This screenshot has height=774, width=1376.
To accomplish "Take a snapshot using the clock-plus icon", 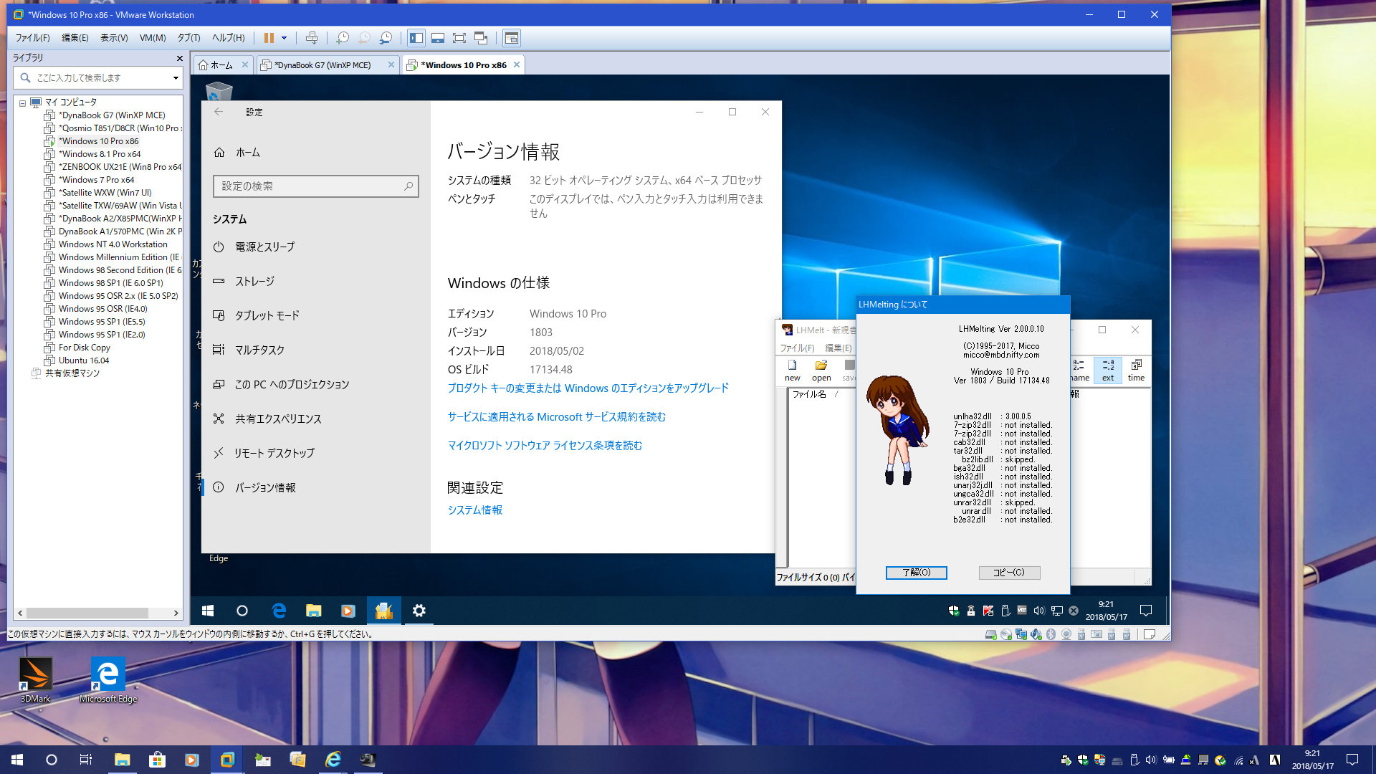I will pos(343,38).
